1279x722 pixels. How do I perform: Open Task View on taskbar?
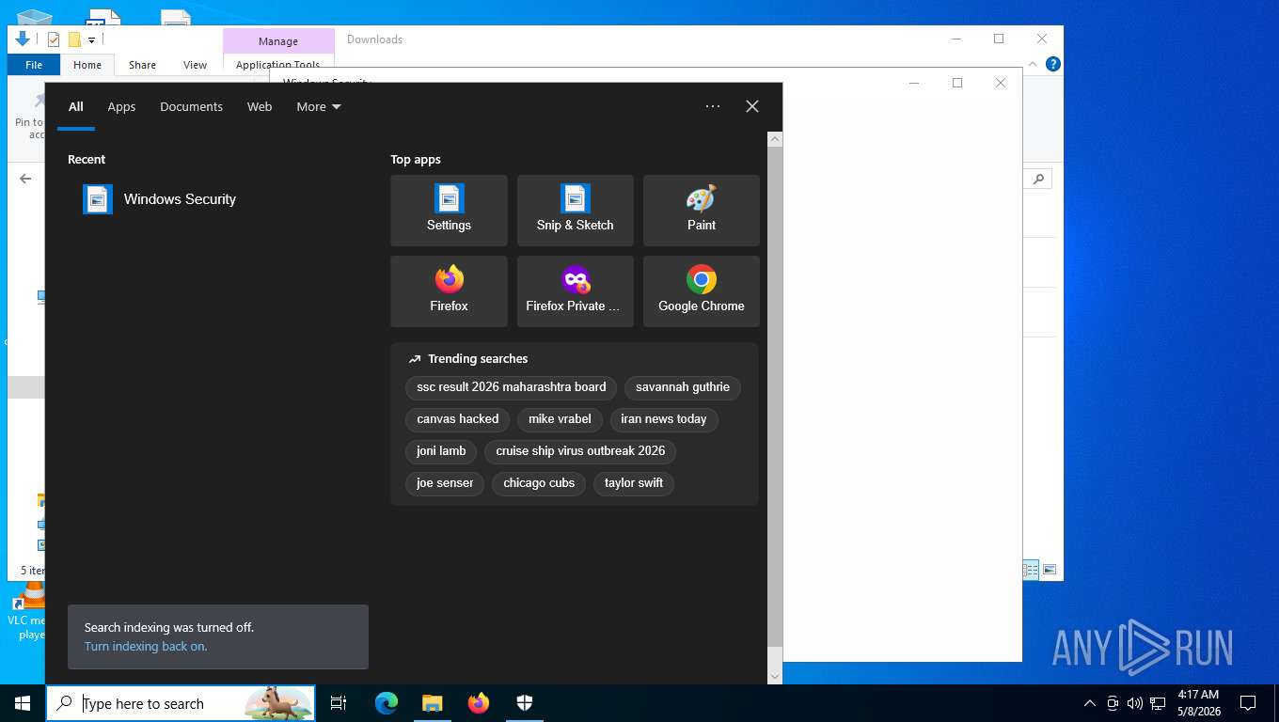pyautogui.click(x=339, y=703)
